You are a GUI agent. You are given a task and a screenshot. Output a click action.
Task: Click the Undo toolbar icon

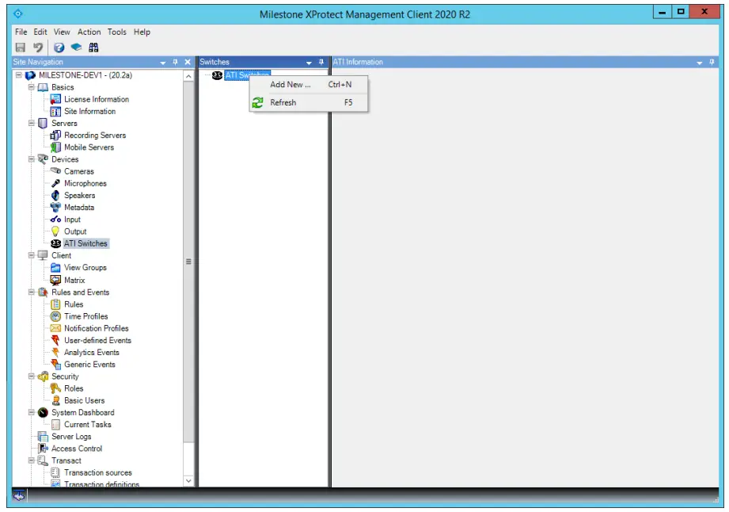tap(38, 48)
